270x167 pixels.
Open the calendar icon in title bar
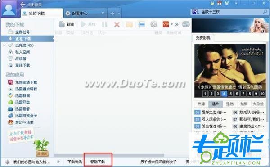tap(220, 3)
